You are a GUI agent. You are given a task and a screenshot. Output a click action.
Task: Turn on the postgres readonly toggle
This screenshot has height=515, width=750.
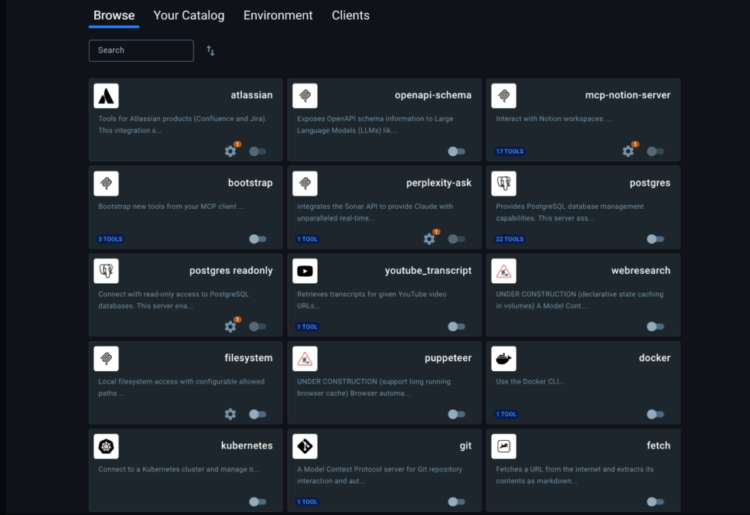pyautogui.click(x=258, y=326)
